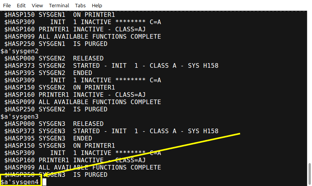Click the $HASP000 SYSGEN3 RELEASED line
The image size is (312, 186).
click(54, 124)
